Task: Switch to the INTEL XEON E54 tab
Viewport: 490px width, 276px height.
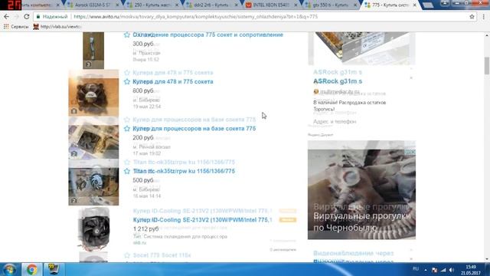Action: [x=270, y=5]
